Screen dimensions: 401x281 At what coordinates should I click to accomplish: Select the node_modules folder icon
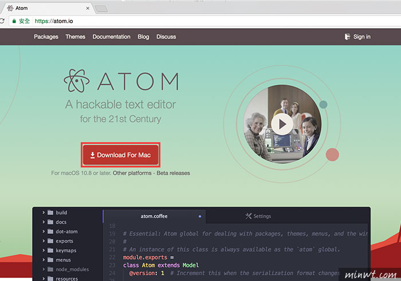(x=50, y=269)
